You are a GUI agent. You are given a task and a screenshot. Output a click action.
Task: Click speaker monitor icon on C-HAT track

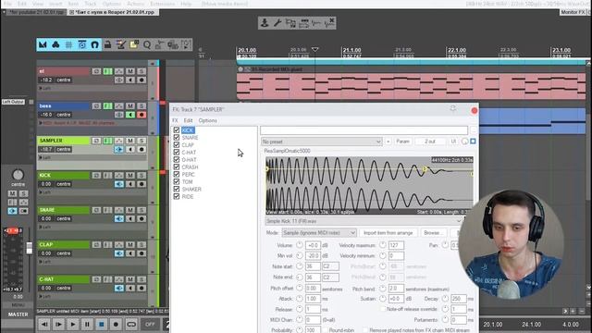(x=130, y=289)
